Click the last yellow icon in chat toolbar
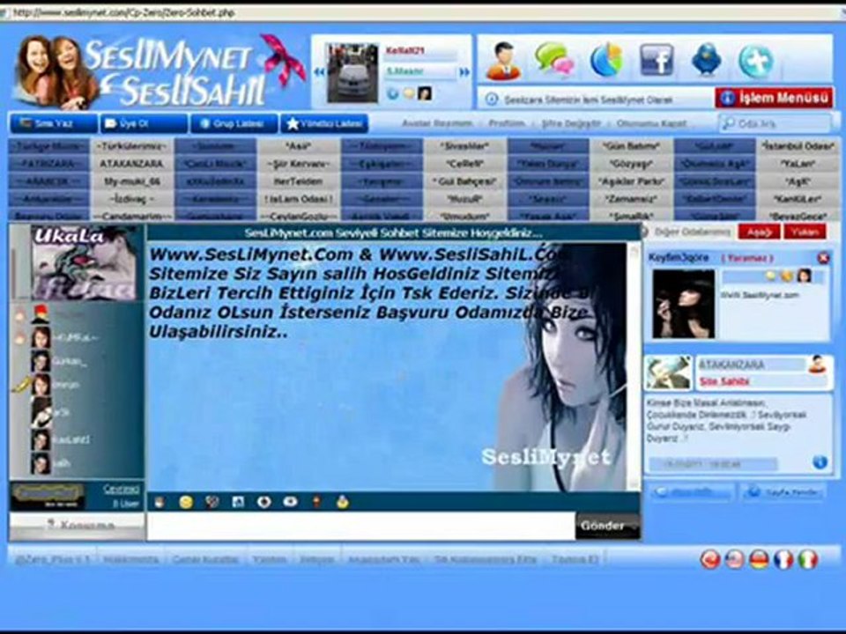This screenshot has height=634, width=846. click(x=343, y=503)
